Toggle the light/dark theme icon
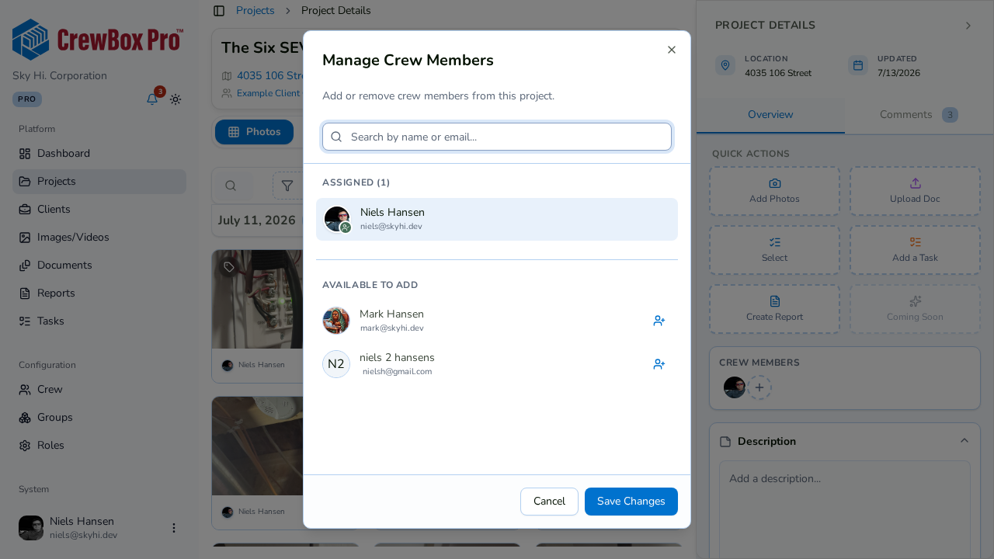 [x=176, y=99]
